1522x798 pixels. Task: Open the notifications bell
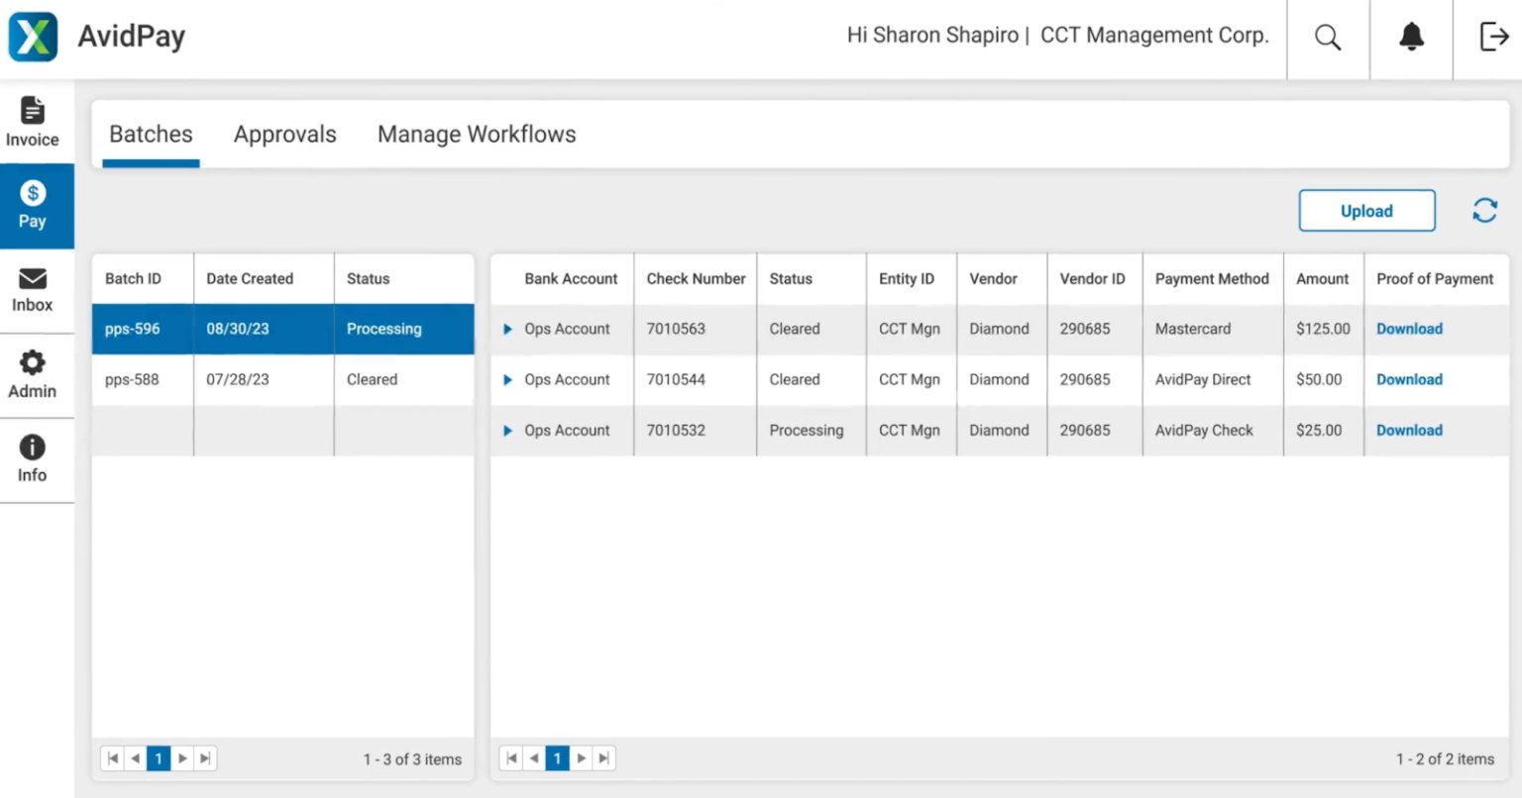(1410, 38)
